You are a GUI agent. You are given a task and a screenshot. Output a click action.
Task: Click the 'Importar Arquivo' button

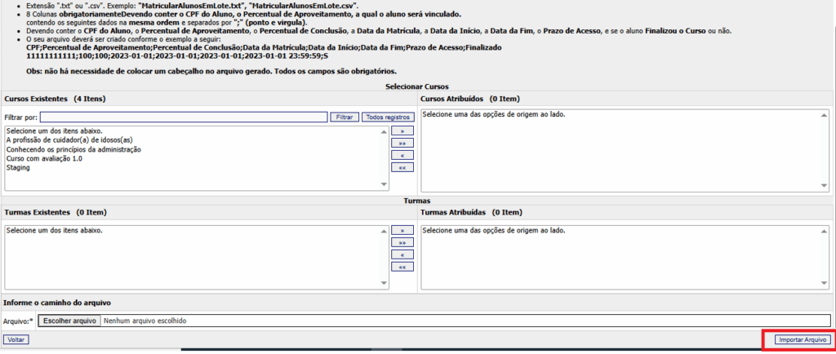[802, 339]
